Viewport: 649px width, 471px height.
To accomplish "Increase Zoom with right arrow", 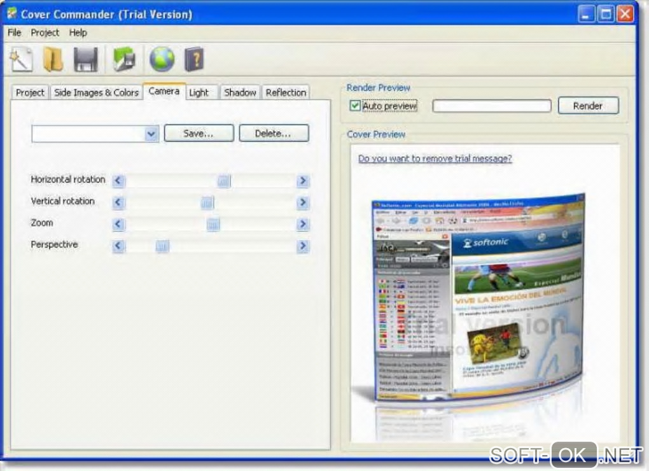I will point(303,224).
